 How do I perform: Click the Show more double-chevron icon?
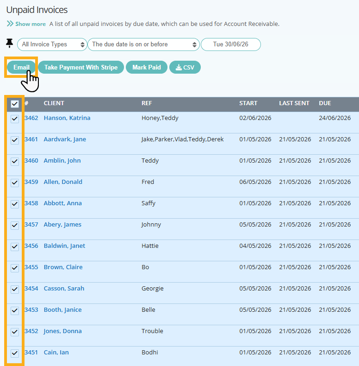coord(10,24)
